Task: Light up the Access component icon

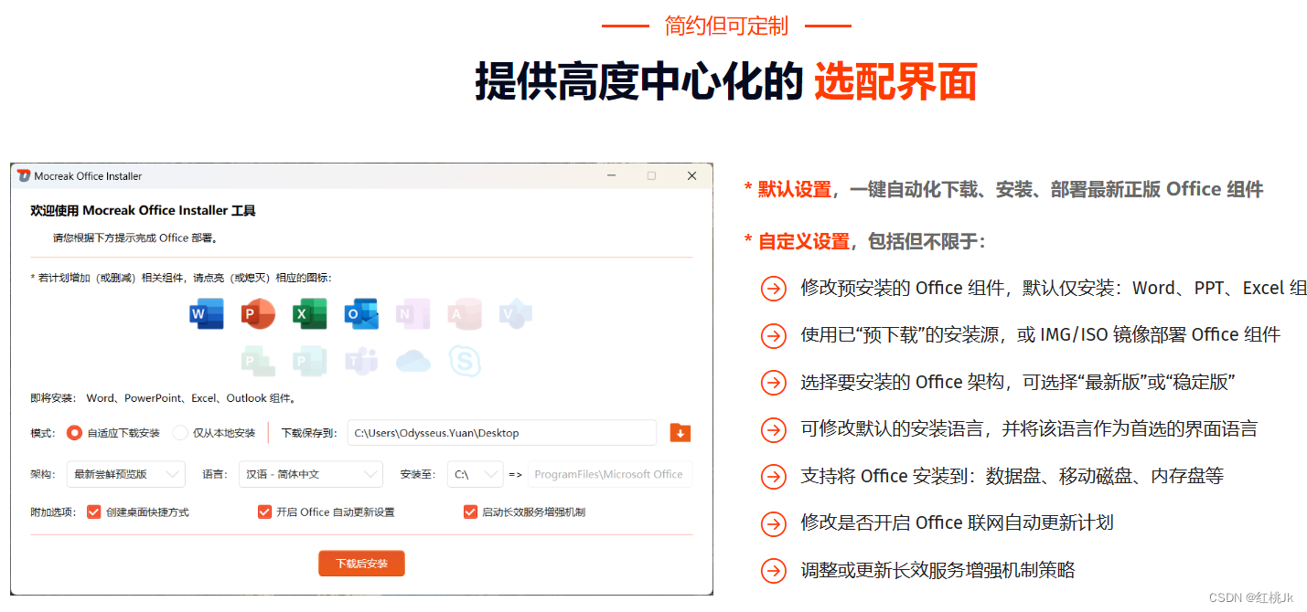Action: [465, 313]
